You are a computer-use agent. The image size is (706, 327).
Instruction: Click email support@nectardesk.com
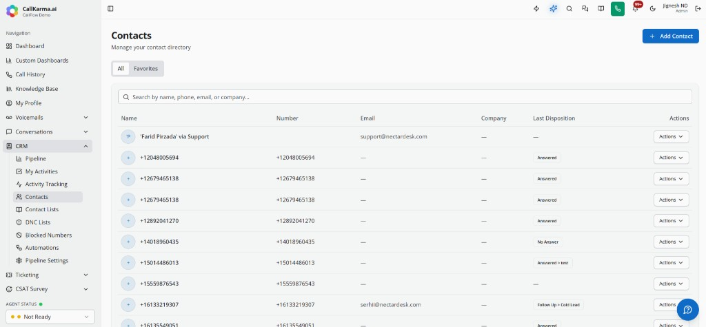[394, 137]
